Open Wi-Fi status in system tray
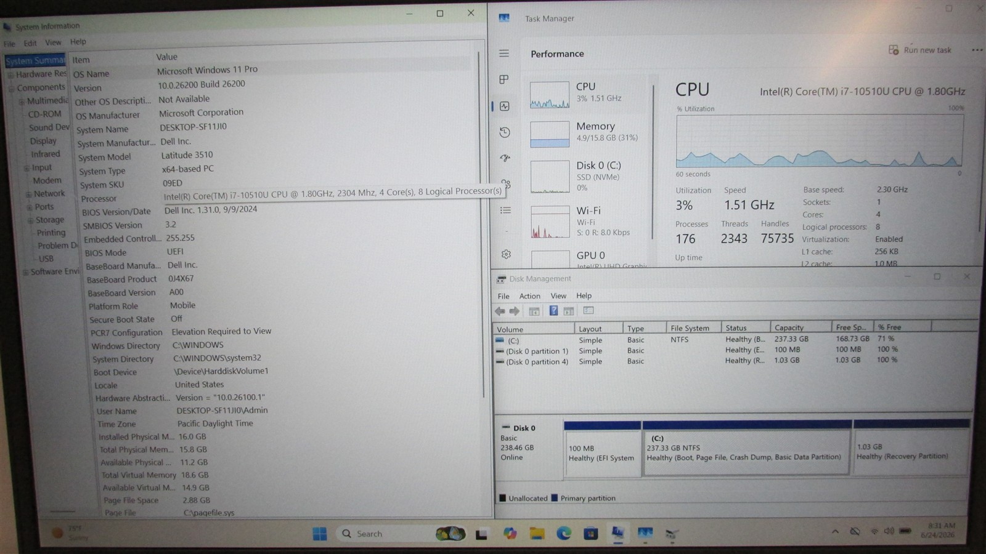This screenshot has height=554, width=986. (874, 531)
